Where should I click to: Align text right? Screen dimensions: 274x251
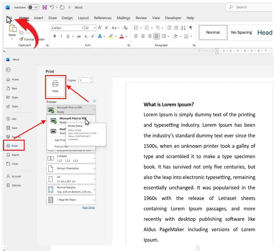click(150, 36)
